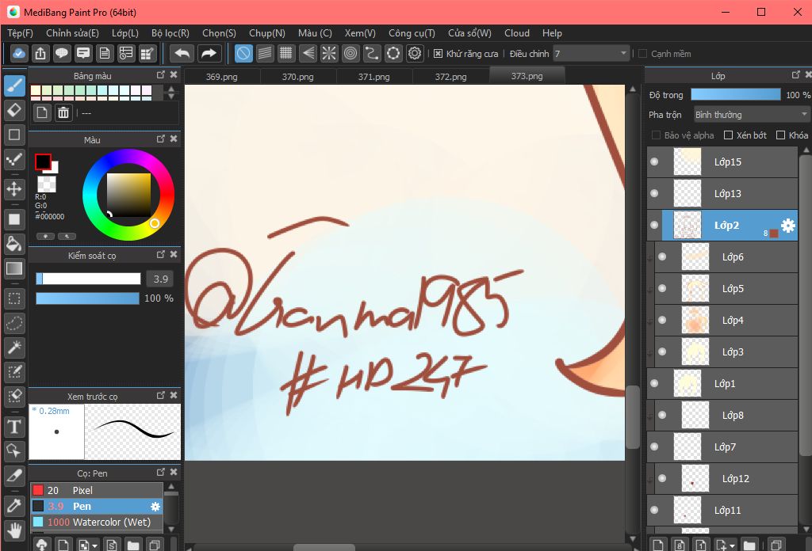This screenshot has height=551, width=812.
Task: Select the Text tool
Action: tap(14, 427)
